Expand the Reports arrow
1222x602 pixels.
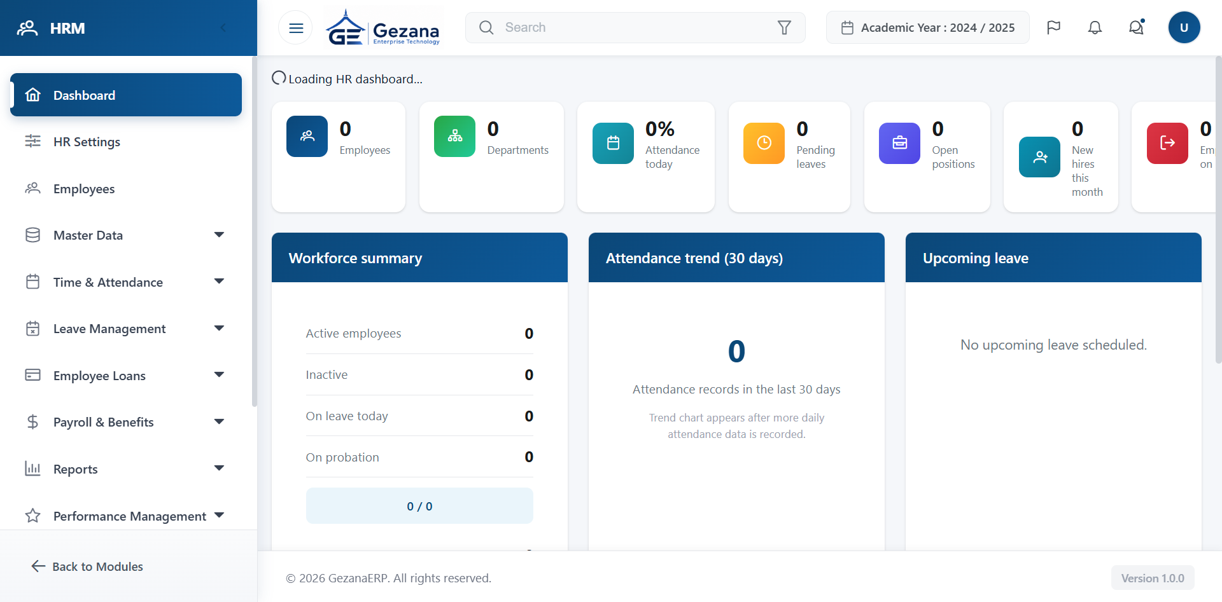[219, 468]
